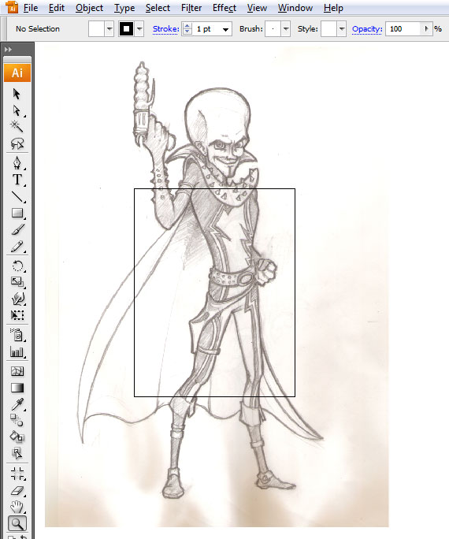Select the Rotate tool

point(17,266)
